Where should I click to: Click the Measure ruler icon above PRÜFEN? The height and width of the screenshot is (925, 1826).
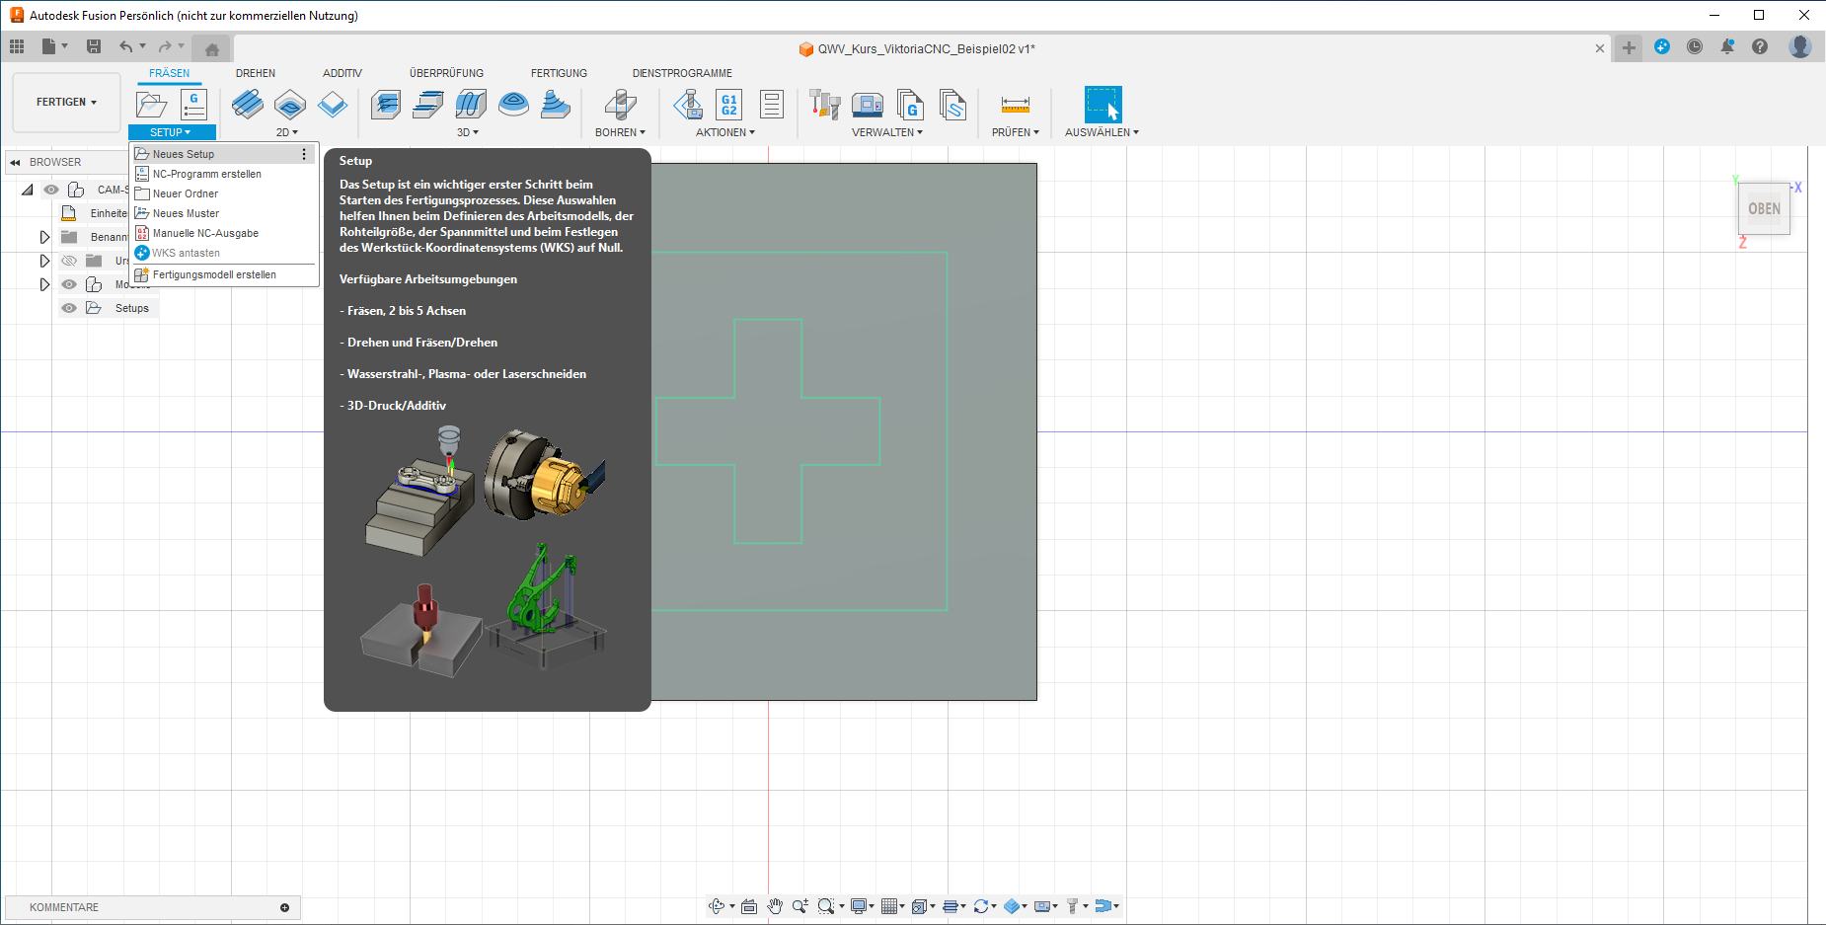1015,105
